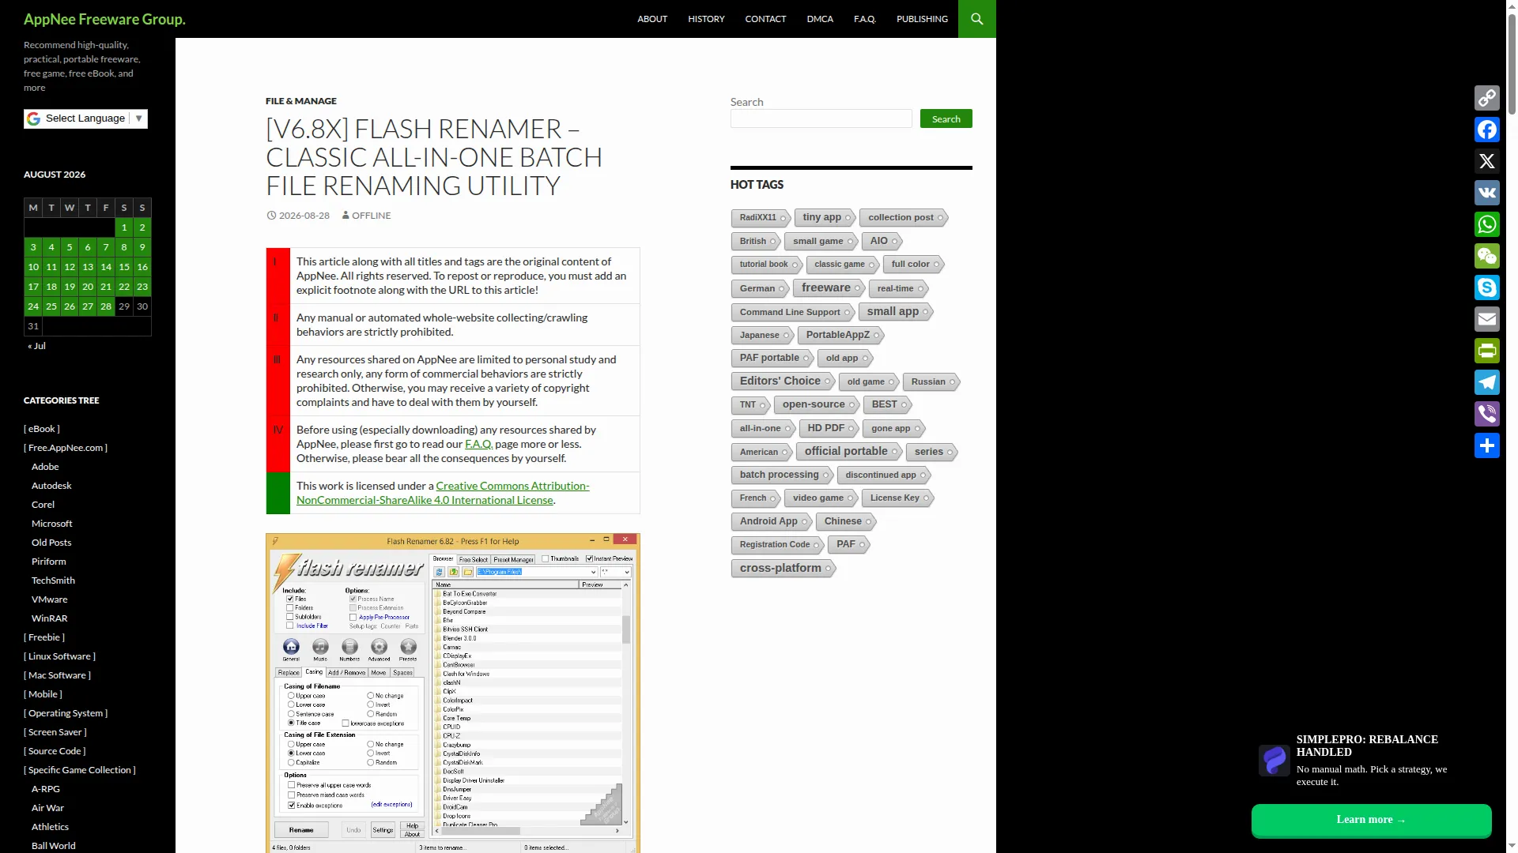
Task: Navigate to the DMCA page
Action: [x=820, y=19]
